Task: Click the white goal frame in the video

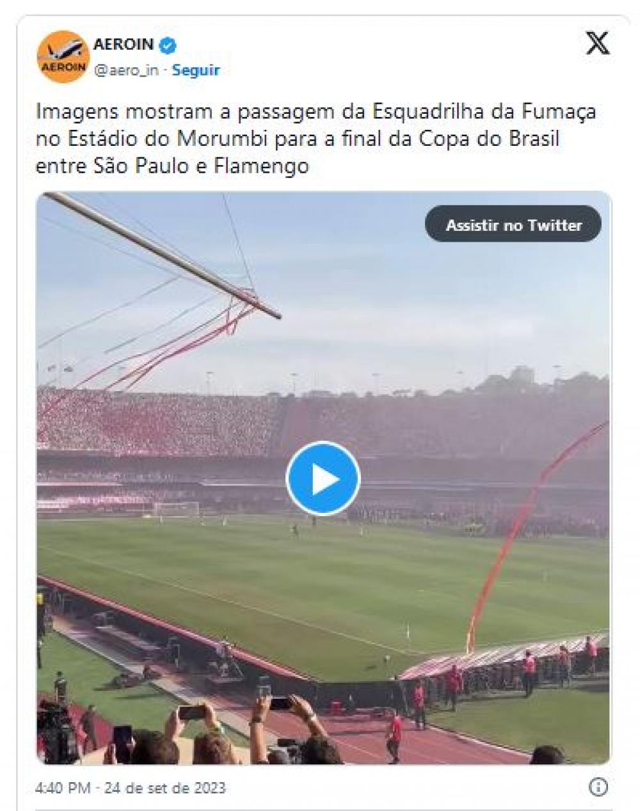Action: coord(175,509)
